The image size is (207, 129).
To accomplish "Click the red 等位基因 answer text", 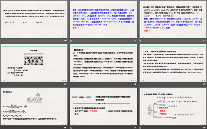I will click(93, 110).
